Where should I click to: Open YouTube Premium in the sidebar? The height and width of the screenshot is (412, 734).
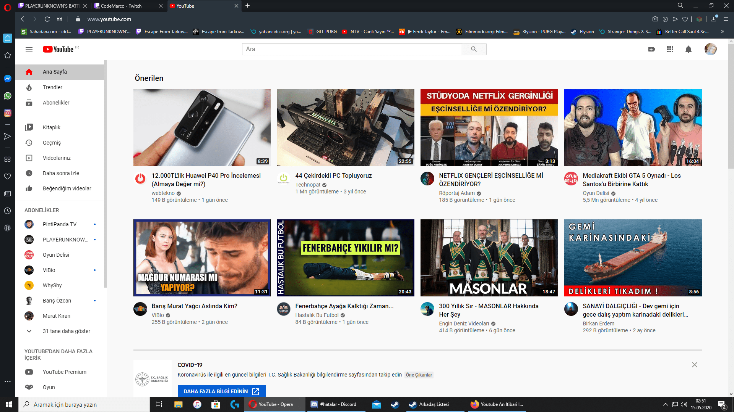[60, 372]
